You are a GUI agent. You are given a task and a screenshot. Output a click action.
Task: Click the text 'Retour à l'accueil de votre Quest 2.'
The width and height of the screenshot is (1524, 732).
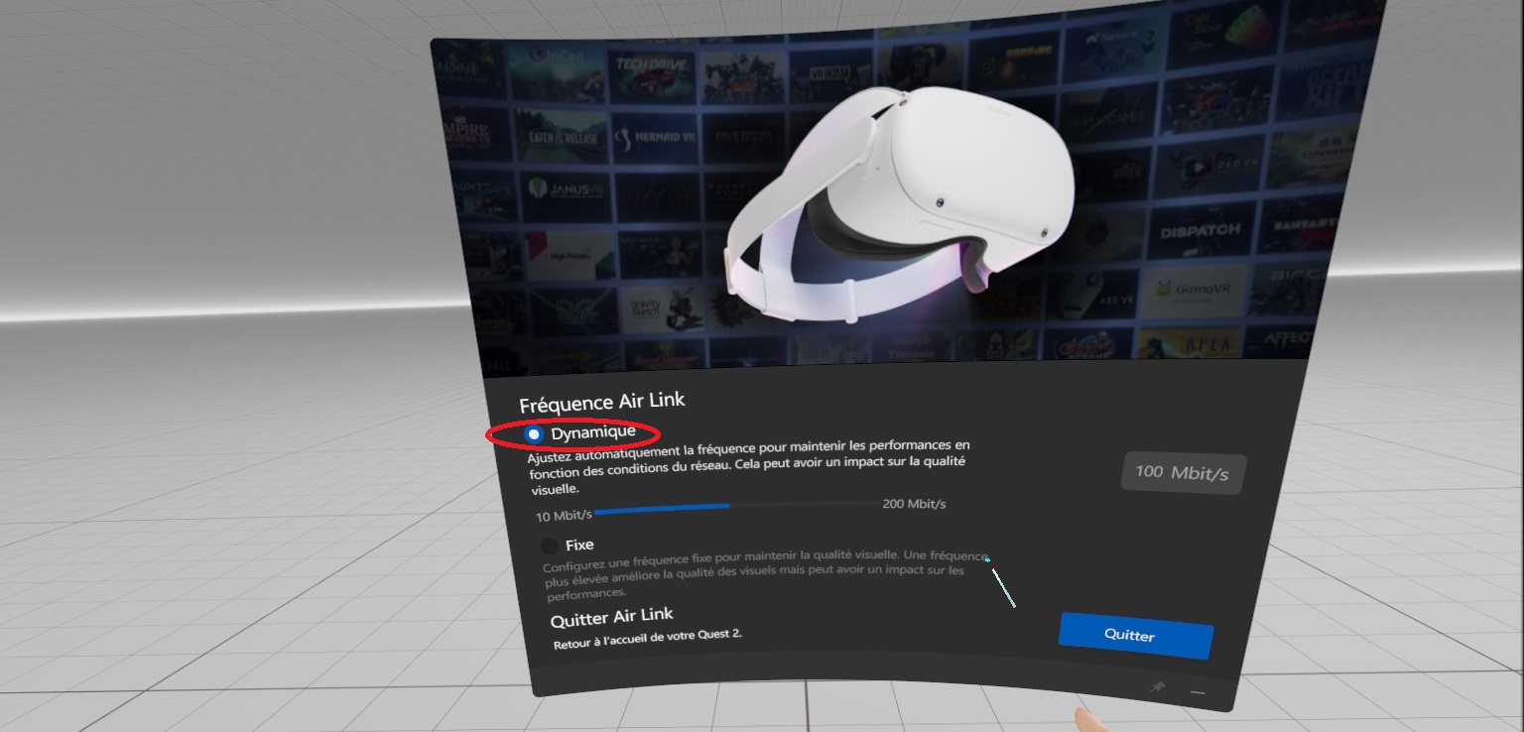tap(648, 638)
